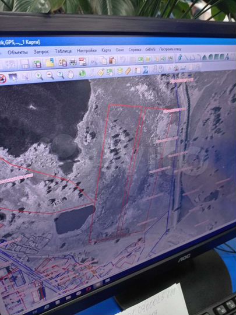Select the Zoom Out magnifier tool
The image size is (236, 315).
[x=50, y=75]
